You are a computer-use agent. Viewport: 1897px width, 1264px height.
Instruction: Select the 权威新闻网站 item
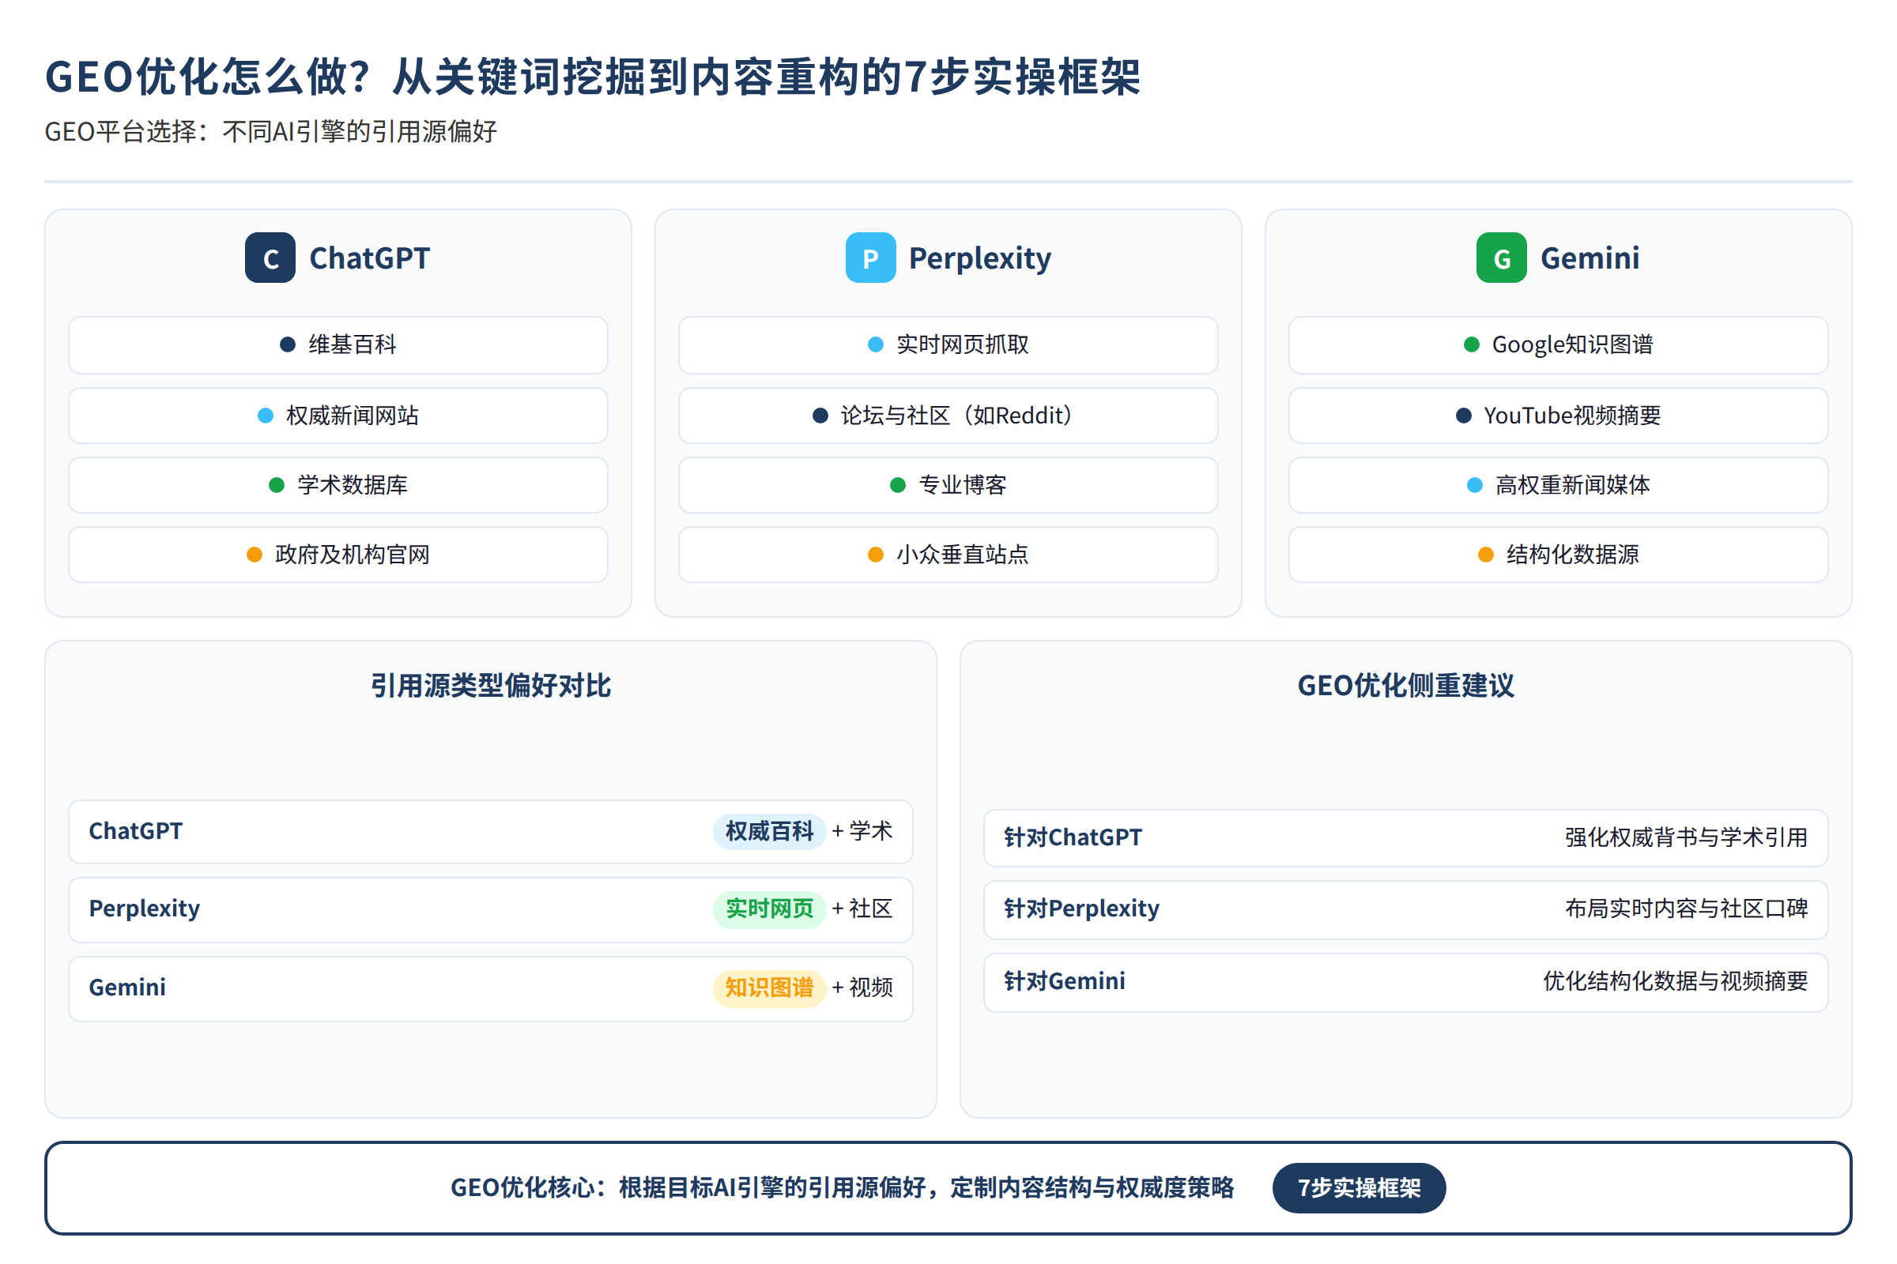[x=338, y=416]
